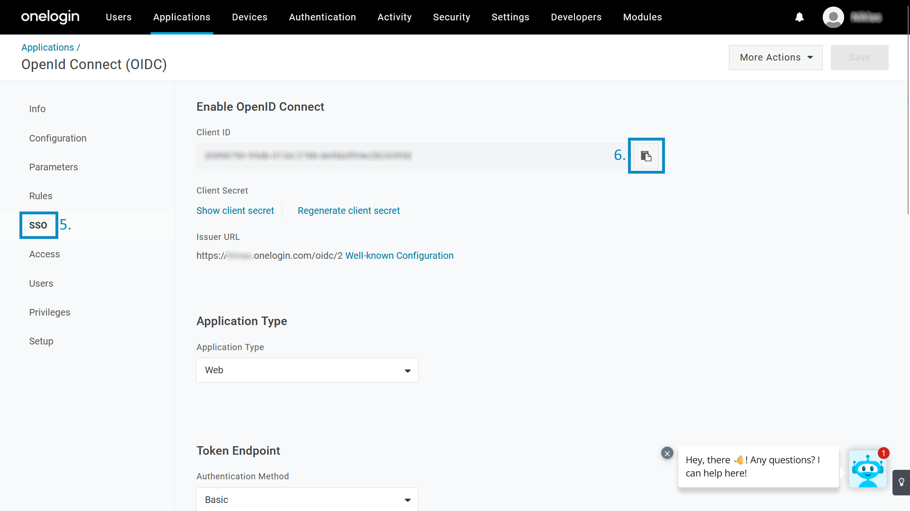The image size is (910, 511).
Task: Open the Devices menu
Action: click(x=250, y=17)
